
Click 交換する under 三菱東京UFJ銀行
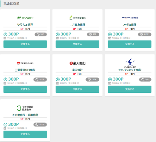(x=25, y=89)
